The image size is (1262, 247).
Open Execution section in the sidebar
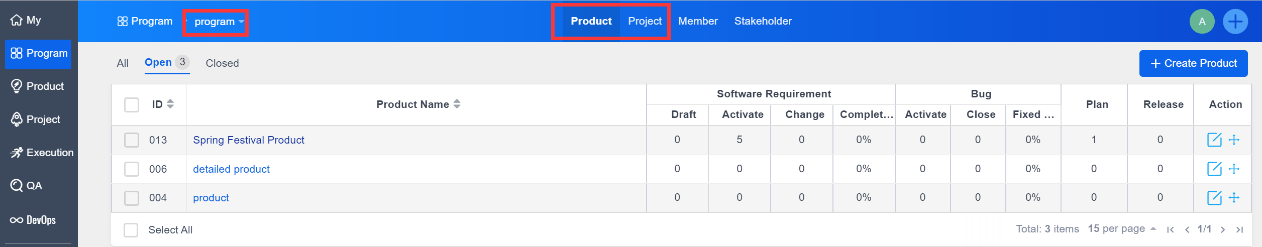42,153
